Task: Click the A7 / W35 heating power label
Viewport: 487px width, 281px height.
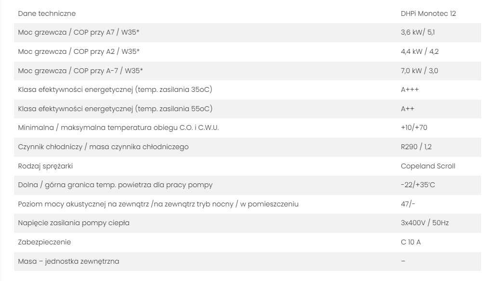Action: point(80,33)
